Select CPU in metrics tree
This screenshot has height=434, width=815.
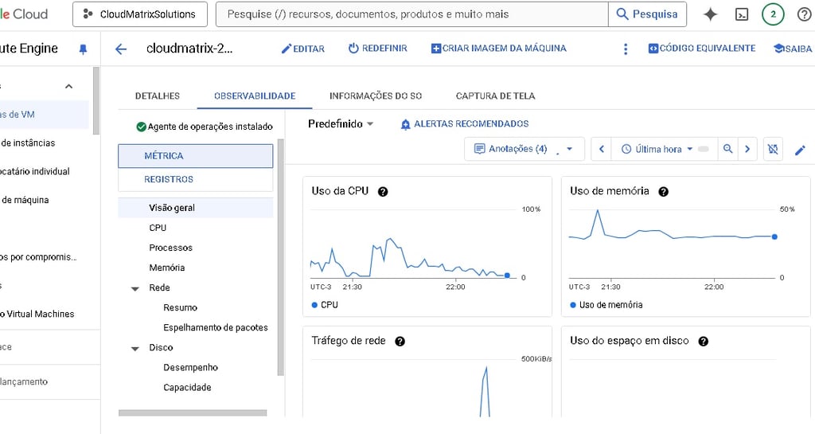(158, 228)
